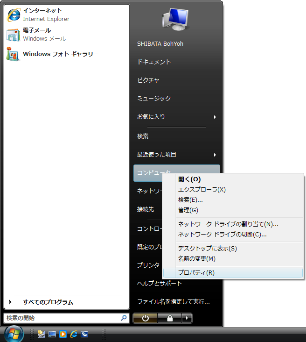The height and width of the screenshot is (342, 306).
Task: Choose エクスプローラ(X) from context menu
Action: coord(233,190)
